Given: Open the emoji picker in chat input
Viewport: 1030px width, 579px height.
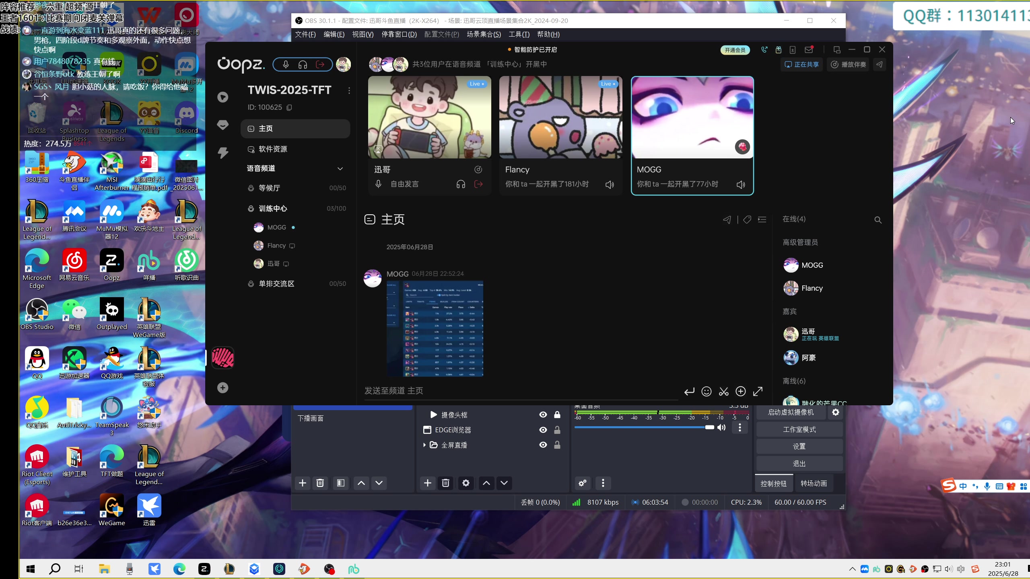Looking at the screenshot, I should coord(706,392).
